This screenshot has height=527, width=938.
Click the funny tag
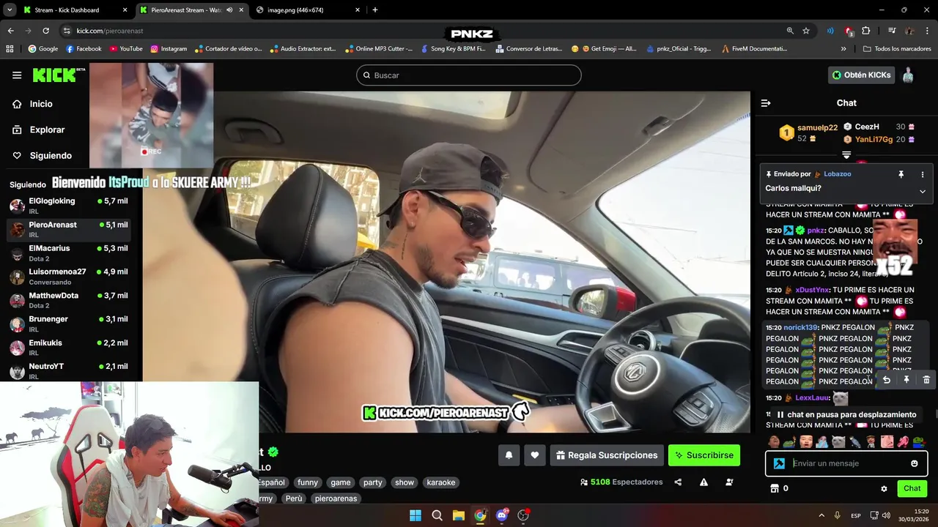308,482
